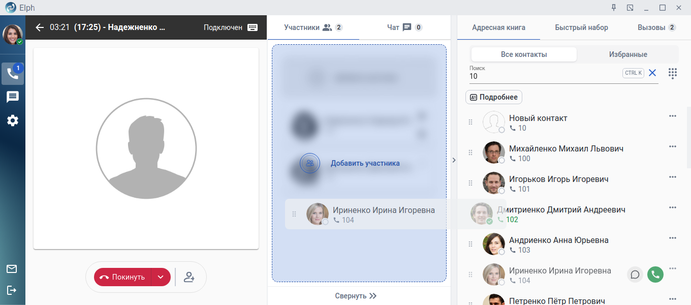This screenshot has height=305, width=691.
Task: Open the dial pad grid icon
Action: tap(673, 73)
